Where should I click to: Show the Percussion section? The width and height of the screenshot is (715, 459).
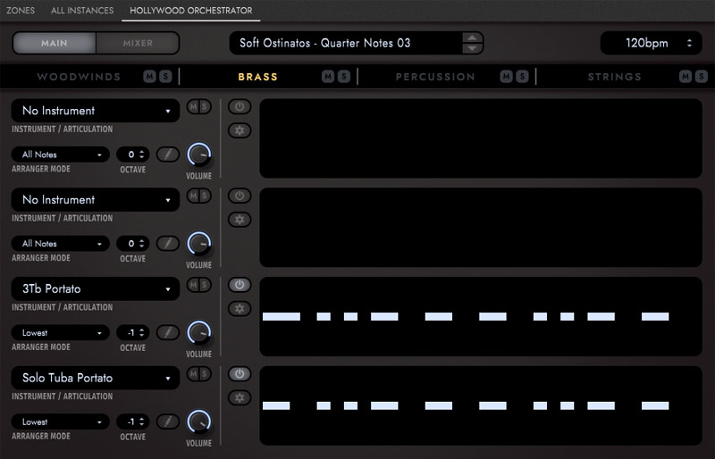[435, 77]
